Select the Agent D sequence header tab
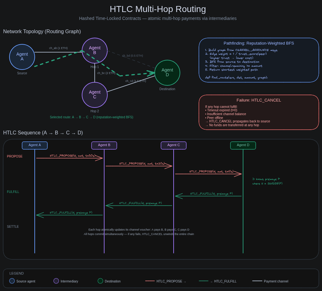This screenshot has width=322, height=291. click(243, 145)
